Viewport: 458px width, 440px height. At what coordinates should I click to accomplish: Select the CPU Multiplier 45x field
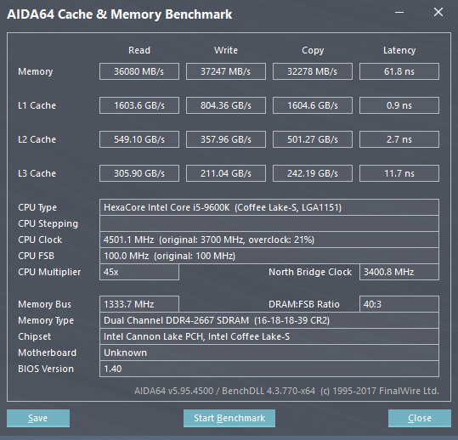point(139,272)
